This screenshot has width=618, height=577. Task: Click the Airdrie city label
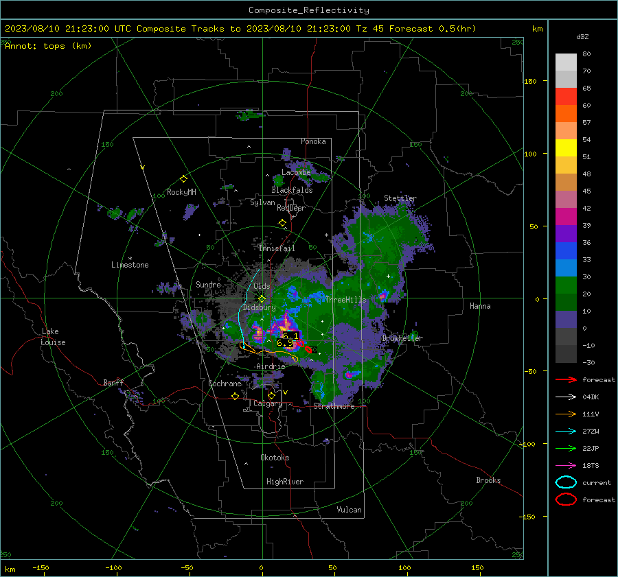tap(271, 366)
